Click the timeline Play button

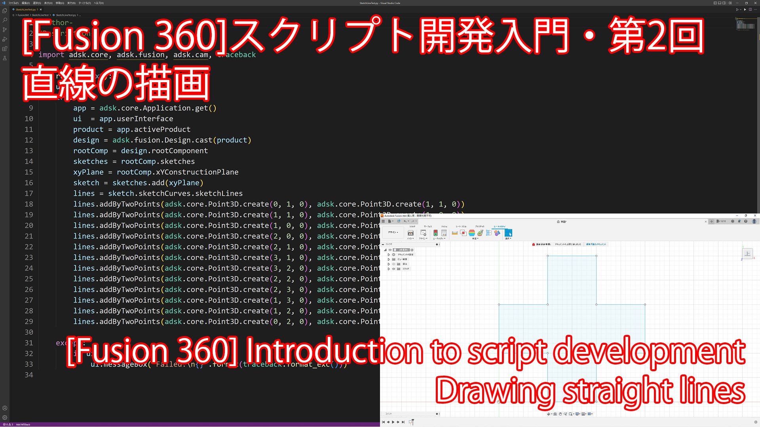pyautogui.click(x=393, y=422)
